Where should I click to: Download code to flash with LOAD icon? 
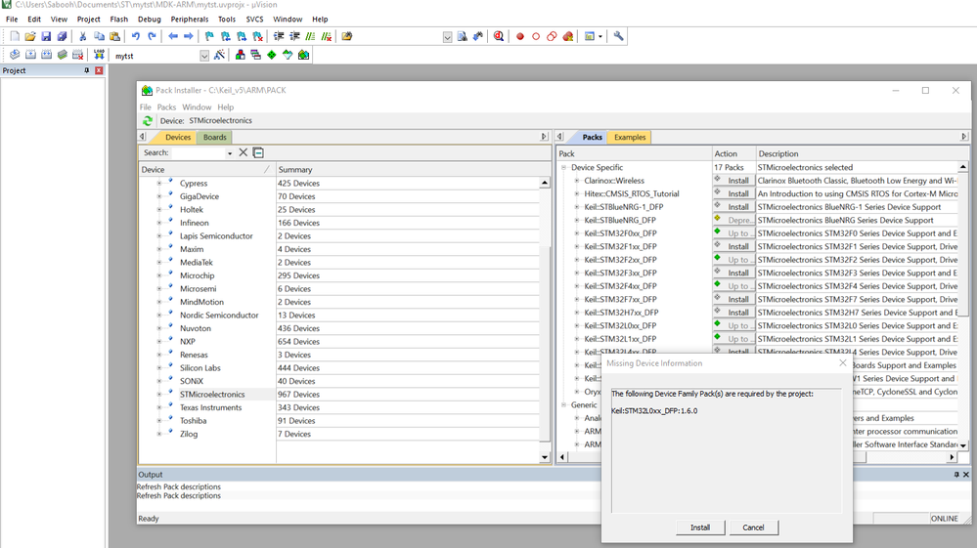click(x=99, y=56)
